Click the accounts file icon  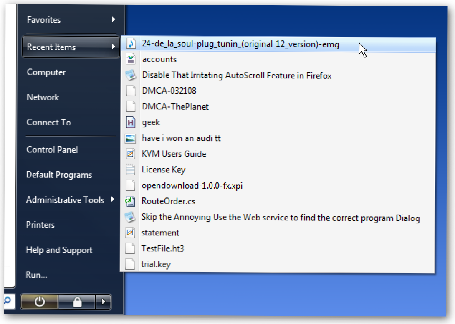(x=131, y=59)
